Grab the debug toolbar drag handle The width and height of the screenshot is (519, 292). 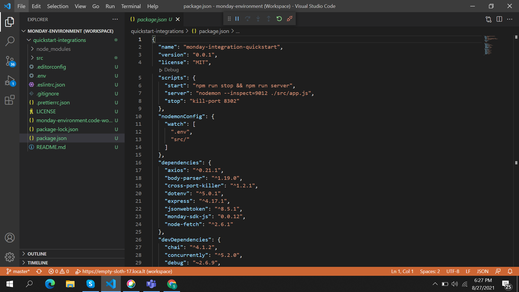pyautogui.click(x=229, y=19)
